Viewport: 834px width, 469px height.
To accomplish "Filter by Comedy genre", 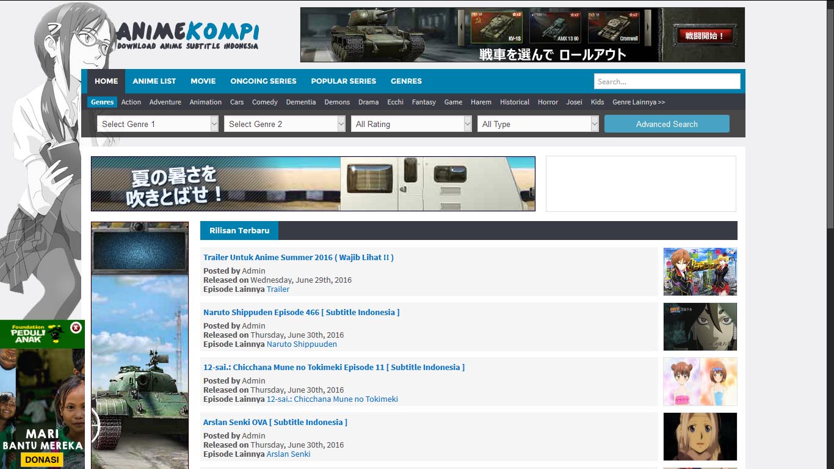I will 265,102.
